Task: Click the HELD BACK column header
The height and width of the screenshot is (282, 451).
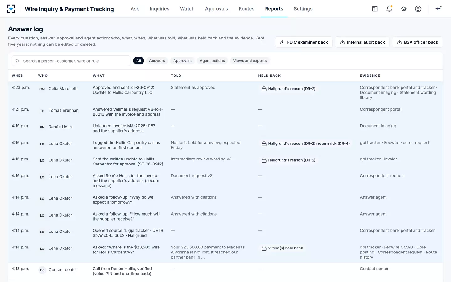Action: click(269, 76)
